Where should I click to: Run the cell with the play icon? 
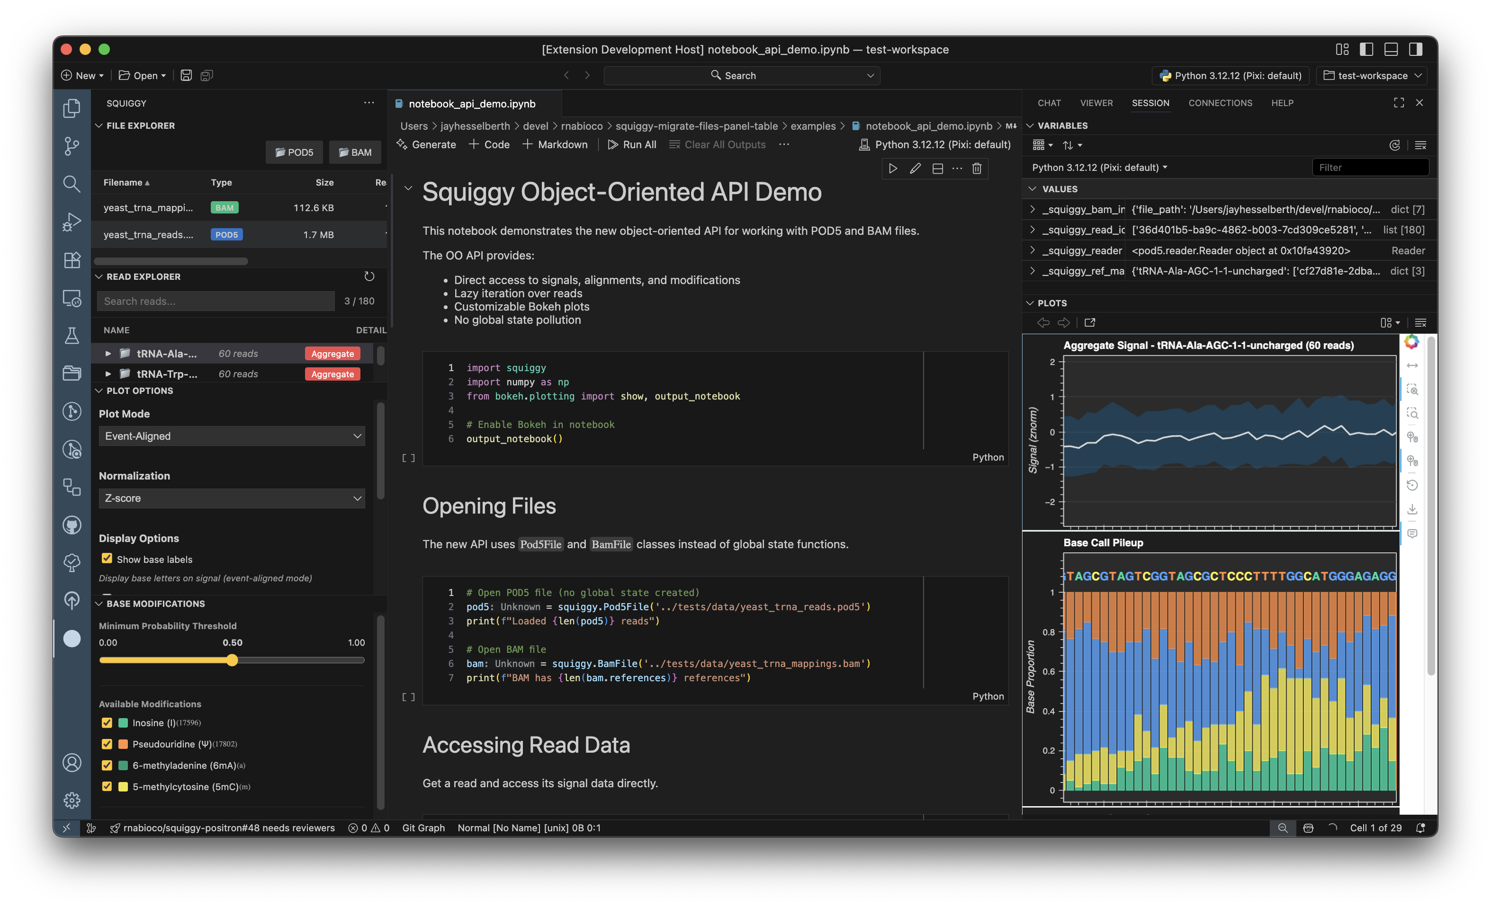pos(892,169)
